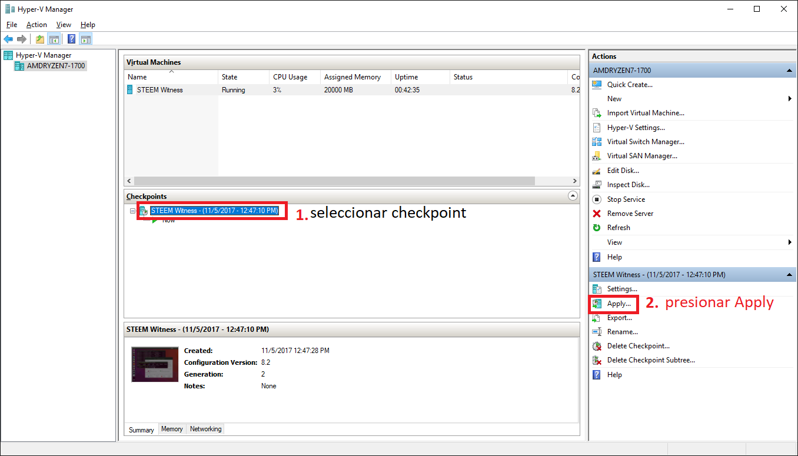Switch to the Memory tab
Image resolution: width=798 pixels, height=456 pixels.
click(x=172, y=429)
